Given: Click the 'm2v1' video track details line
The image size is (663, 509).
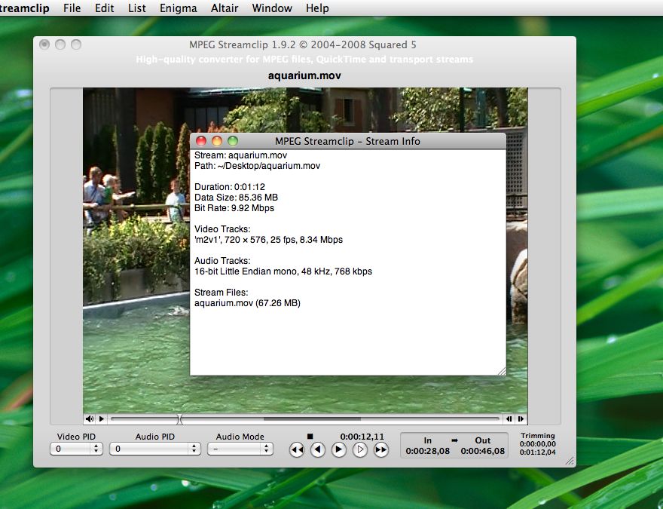Looking at the screenshot, I should pos(268,240).
